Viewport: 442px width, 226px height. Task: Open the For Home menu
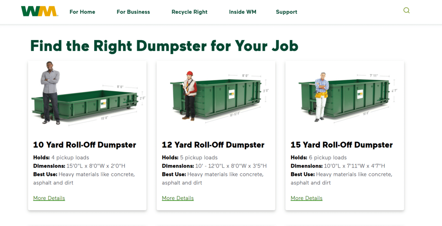click(82, 12)
